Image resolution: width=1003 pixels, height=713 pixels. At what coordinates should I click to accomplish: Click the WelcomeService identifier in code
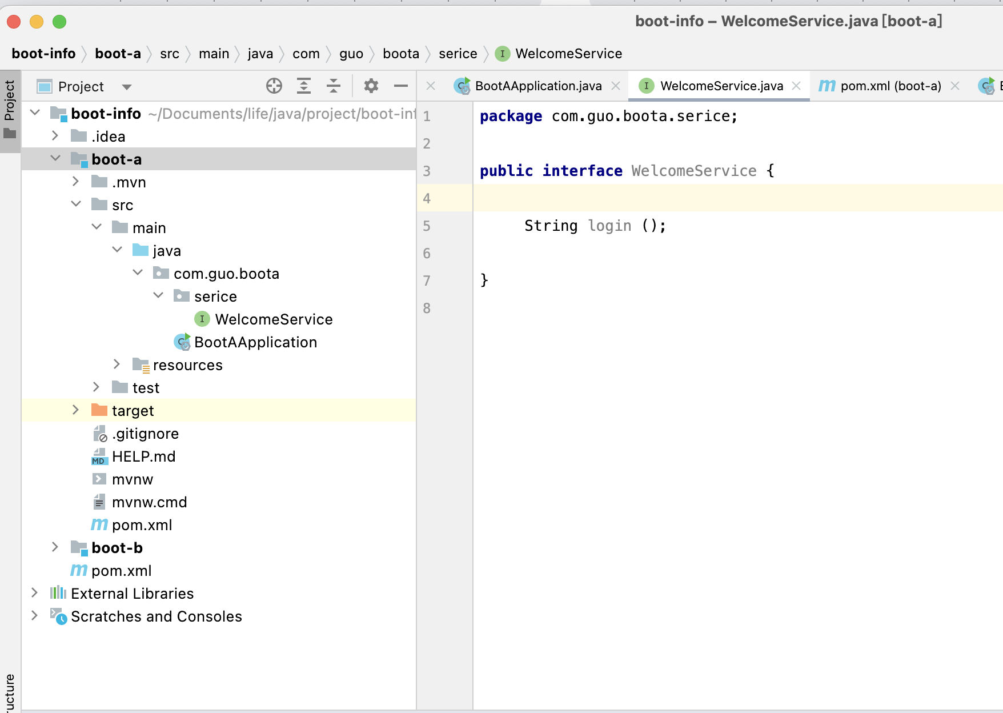[693, 171]
